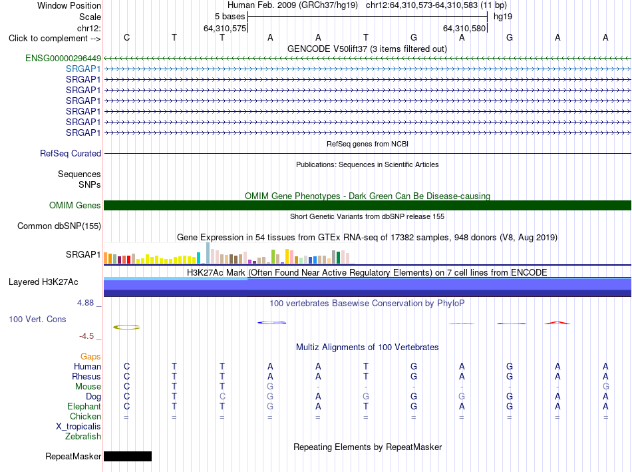Click the Window Position label
The height and width of the screenshot is (472, 632).
69,5
